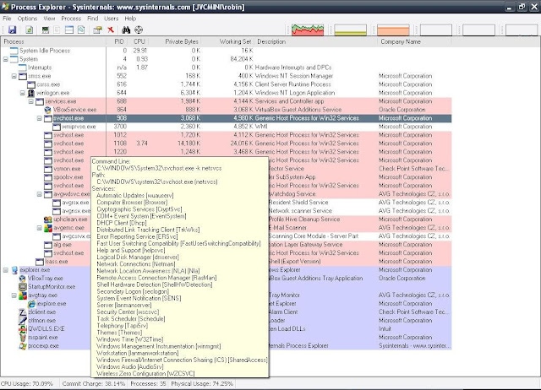Select svchost.exe with PID 1108
This screenshot has height=390, width=541.
click(x=226, y=144)
